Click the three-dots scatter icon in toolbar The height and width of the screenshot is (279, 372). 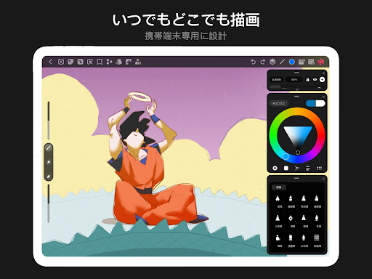[x=109, y=62]
